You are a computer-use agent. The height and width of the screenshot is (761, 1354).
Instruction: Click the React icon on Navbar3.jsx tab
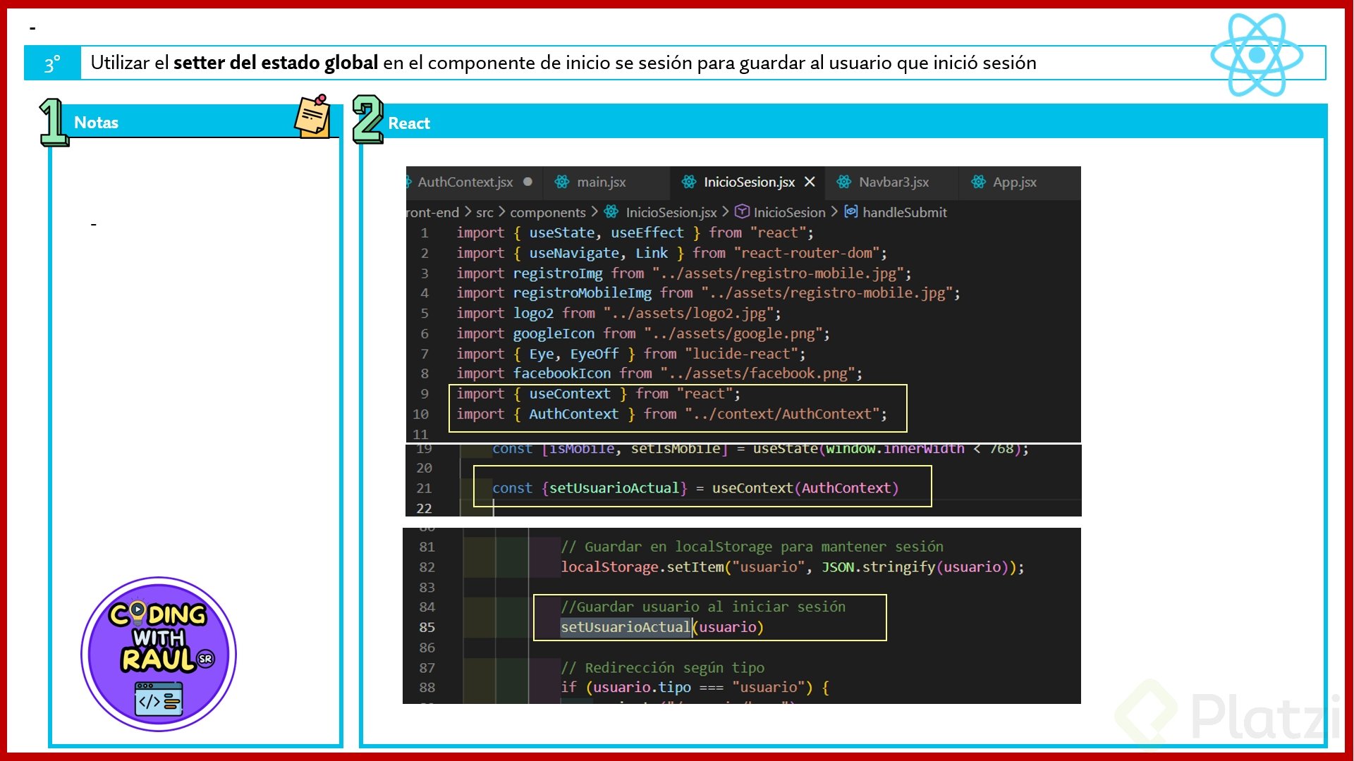point(843,182)
